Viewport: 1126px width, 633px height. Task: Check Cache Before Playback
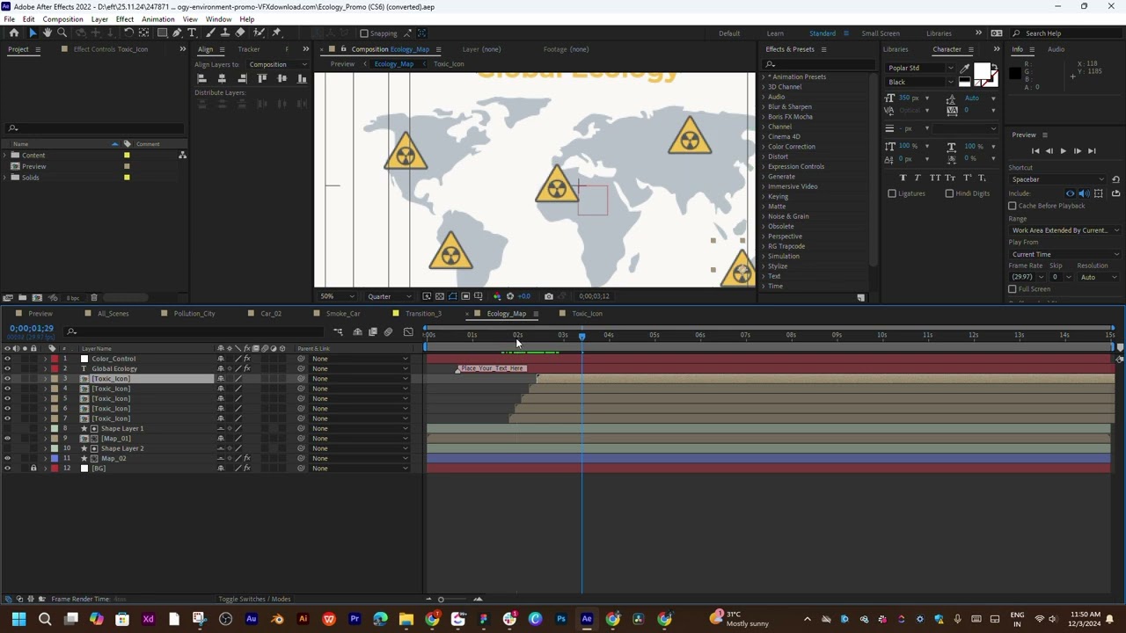point(1013,206)
